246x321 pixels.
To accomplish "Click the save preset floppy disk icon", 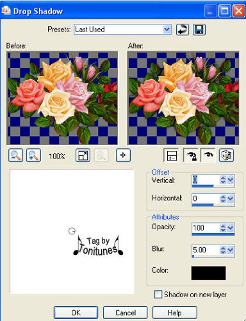I will [x=199, y=30].
